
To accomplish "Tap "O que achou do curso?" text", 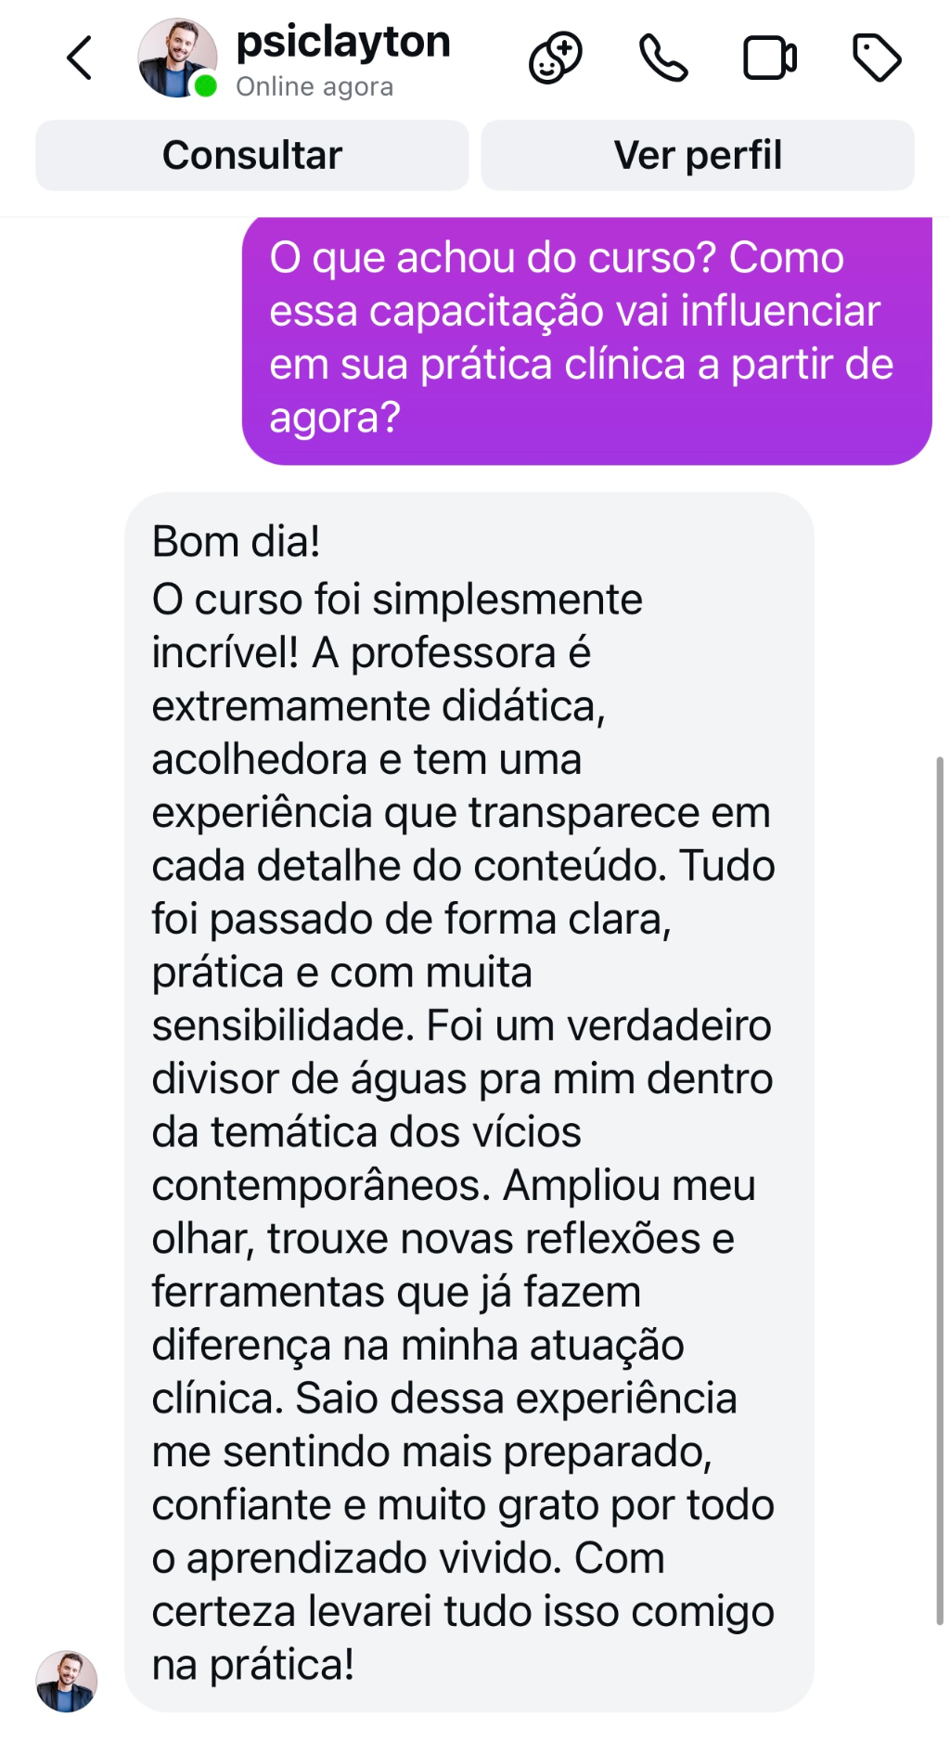I will click(493, 258).
